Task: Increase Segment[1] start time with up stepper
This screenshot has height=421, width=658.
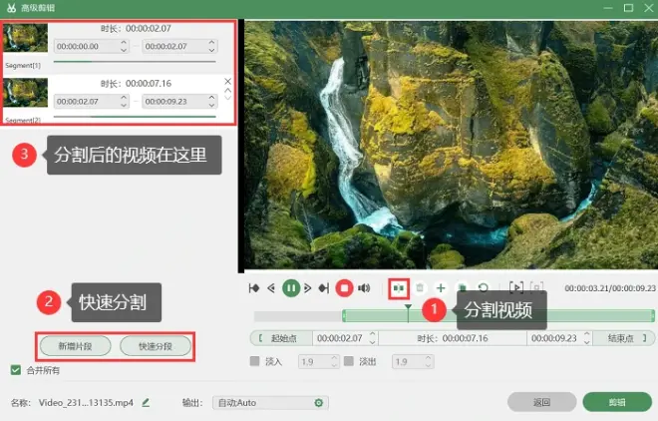Action: pos(124,42)
